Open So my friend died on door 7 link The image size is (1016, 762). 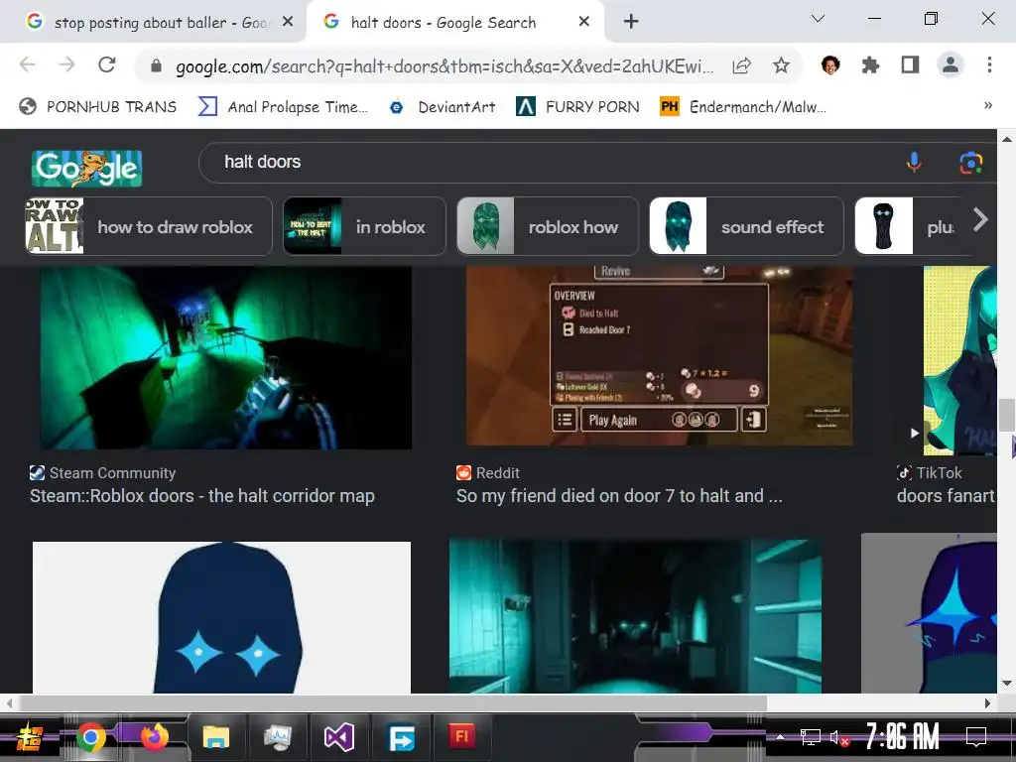[619, 496]
